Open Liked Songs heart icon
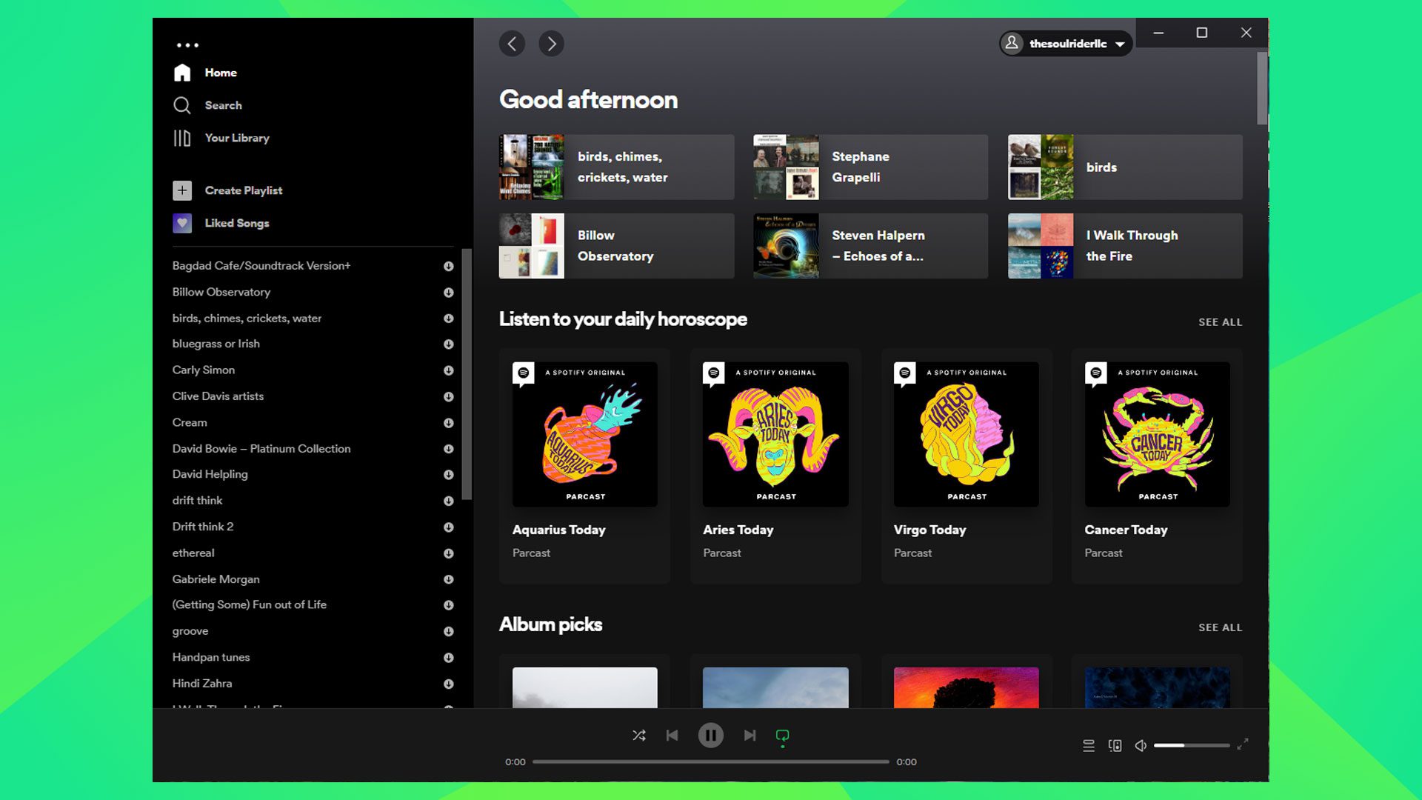Screen dimensions: 1422x800 click(182, 223)
